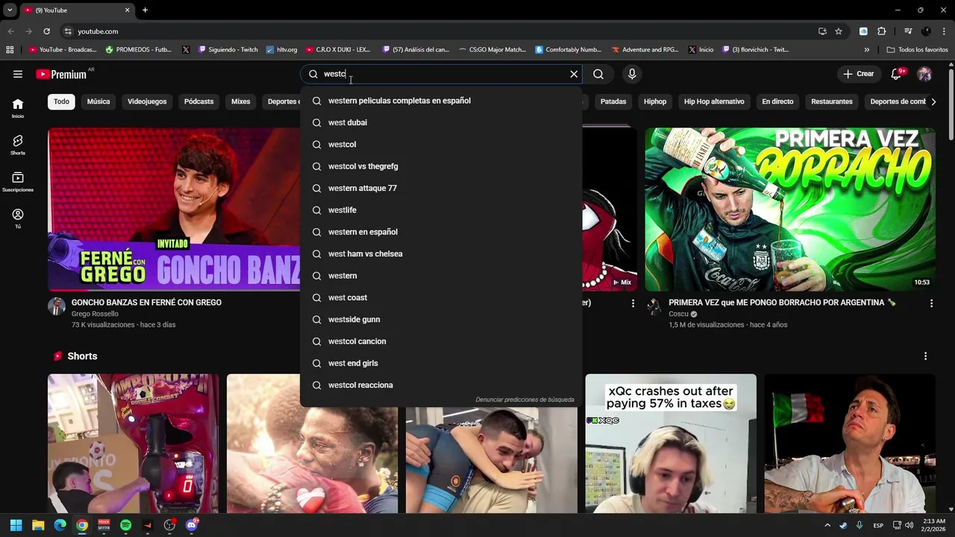
Task: Show more filter chips with right arrow
Action: tap(933, 101)
